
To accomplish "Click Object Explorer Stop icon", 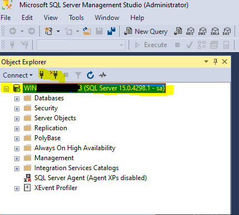I will (x=66, y=75).
